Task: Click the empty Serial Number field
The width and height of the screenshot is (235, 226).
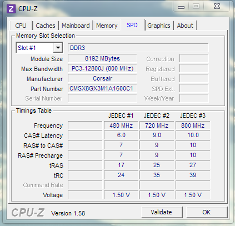Action: (102, 98)
